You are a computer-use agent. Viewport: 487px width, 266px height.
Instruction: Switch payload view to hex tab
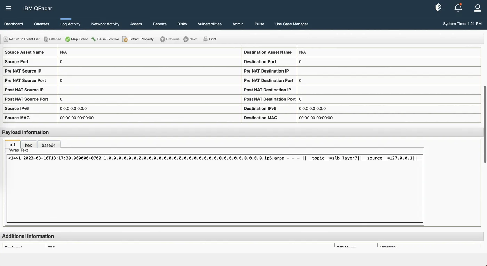[x=29, y=145]
